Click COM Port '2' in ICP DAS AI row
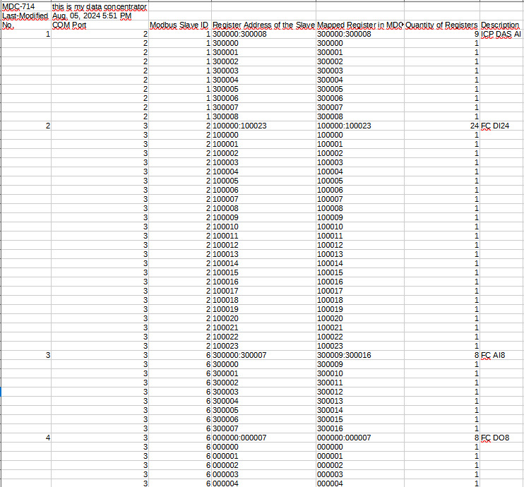524x487 pixels. (100, 34)
